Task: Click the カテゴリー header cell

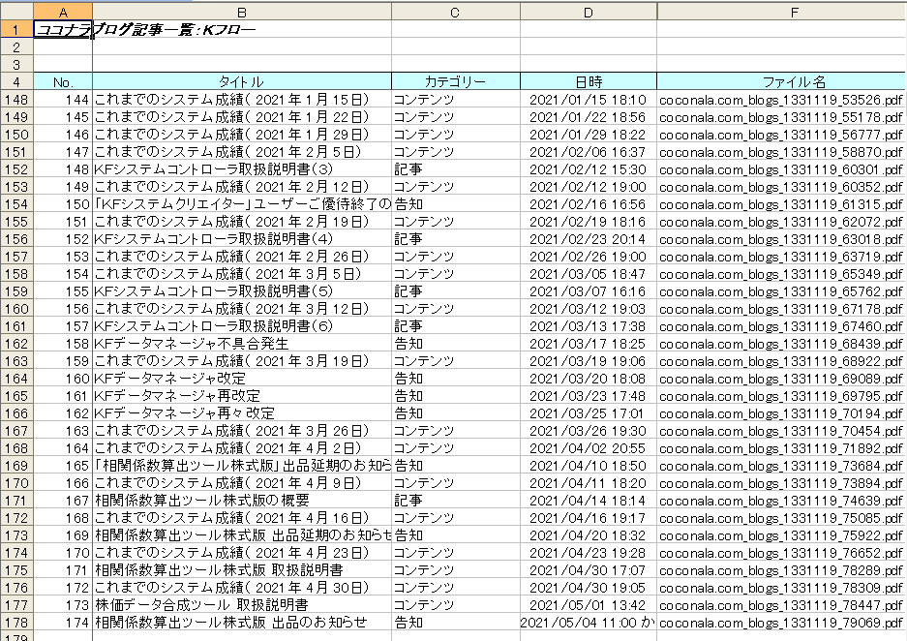Action: pos(455,81)
